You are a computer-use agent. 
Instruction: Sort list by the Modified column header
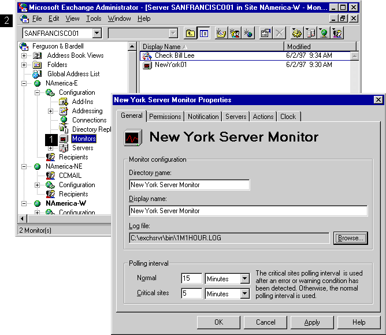[320, 47]
